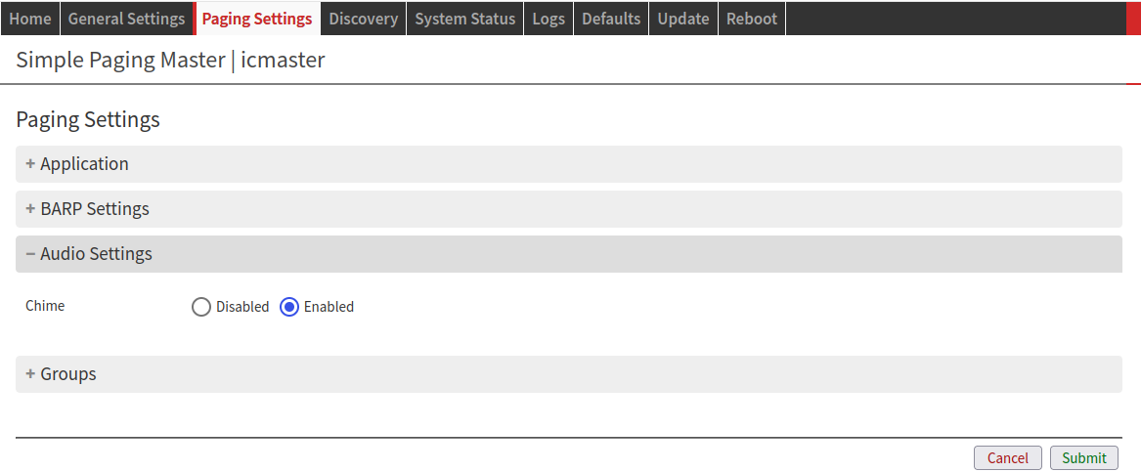This screenshot has height=472, width=1141.
Task: Expand the Application section
Action: (84, 164)
